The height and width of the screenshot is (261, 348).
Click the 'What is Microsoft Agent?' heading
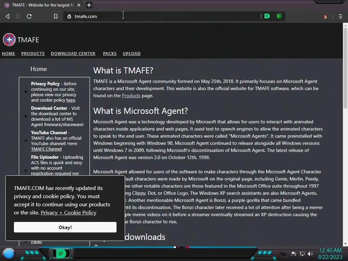140,111
